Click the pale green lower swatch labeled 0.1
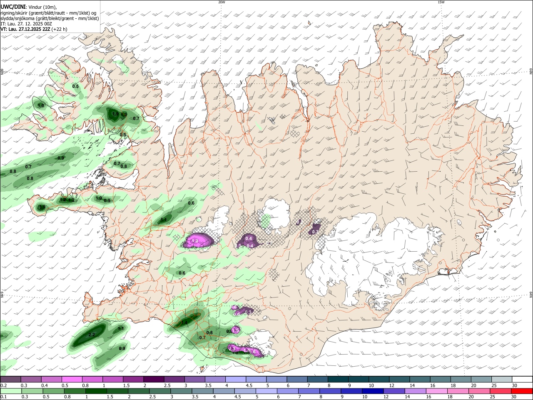Image resolution: width=533 pixels, height=400 pixels. (11, 391)
